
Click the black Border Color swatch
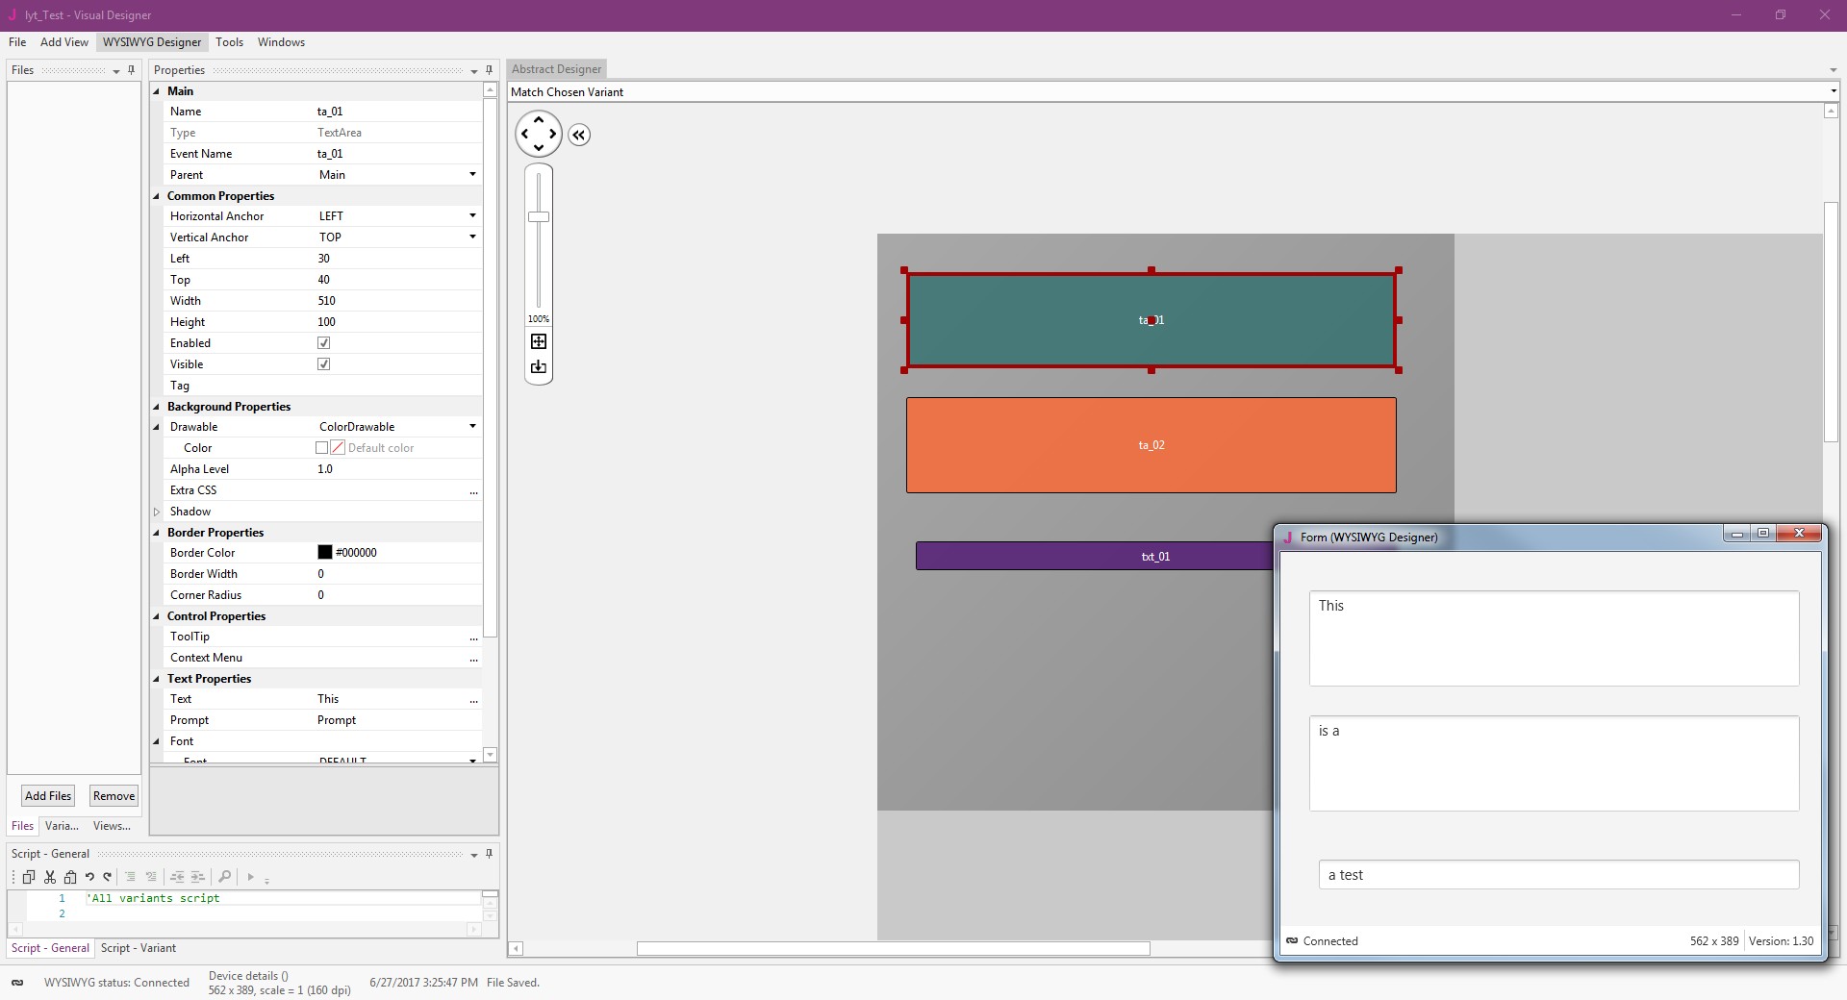325,553
